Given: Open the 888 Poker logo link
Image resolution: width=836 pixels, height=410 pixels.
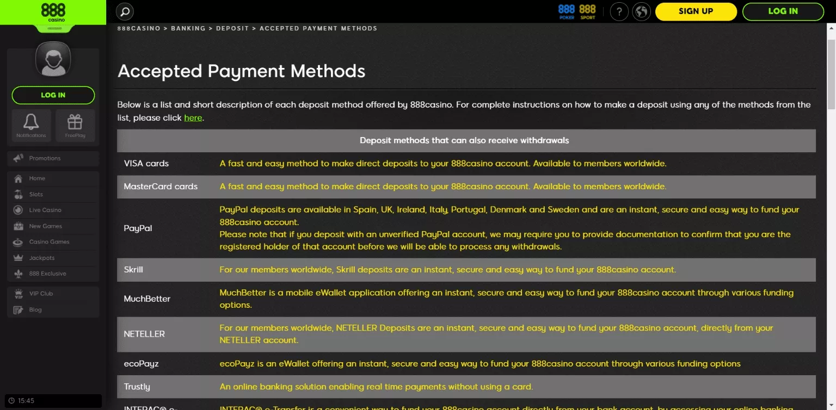Looking at the screenshot, I should click(567, 11).
